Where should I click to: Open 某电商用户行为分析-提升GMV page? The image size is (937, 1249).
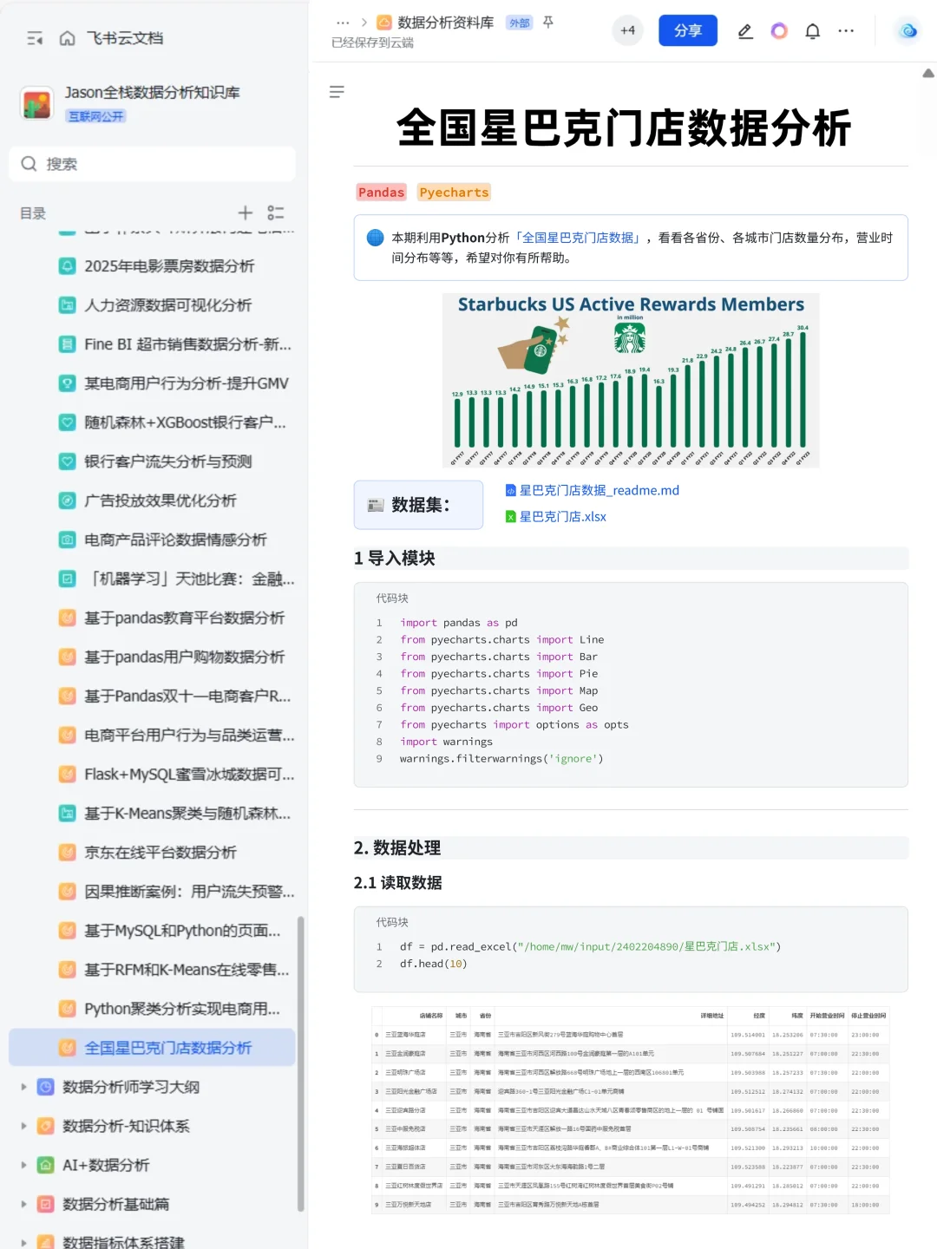pos(186,383)
